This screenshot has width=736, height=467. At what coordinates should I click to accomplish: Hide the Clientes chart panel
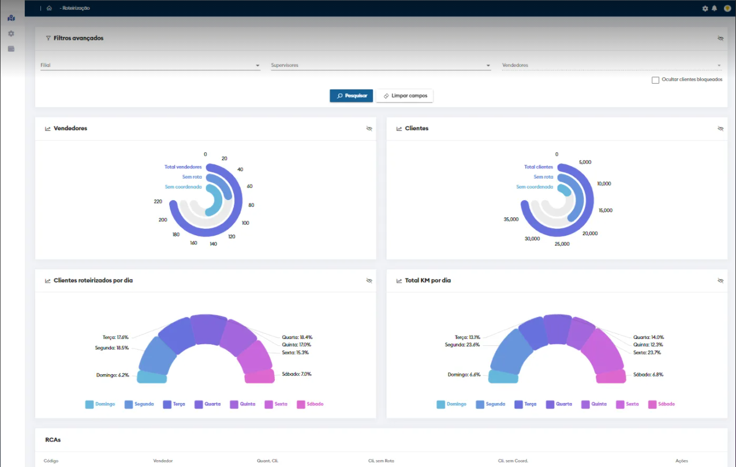(720, 129)
